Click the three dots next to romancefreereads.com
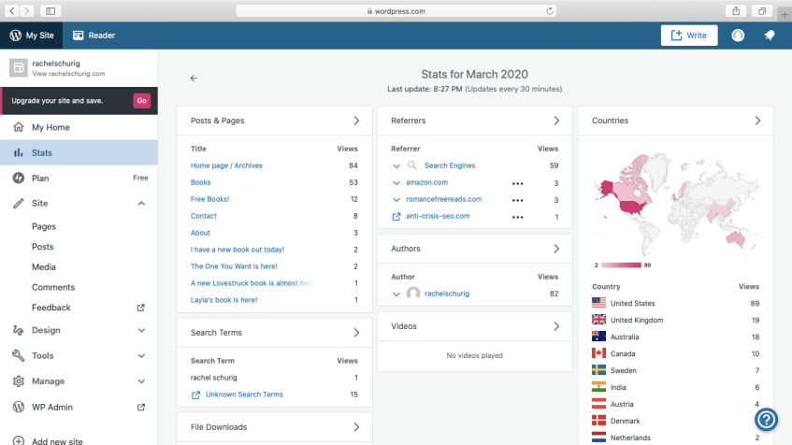 coord(518,199)
